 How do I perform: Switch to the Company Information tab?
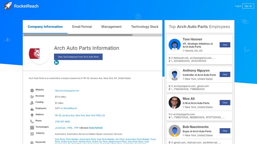45,27
